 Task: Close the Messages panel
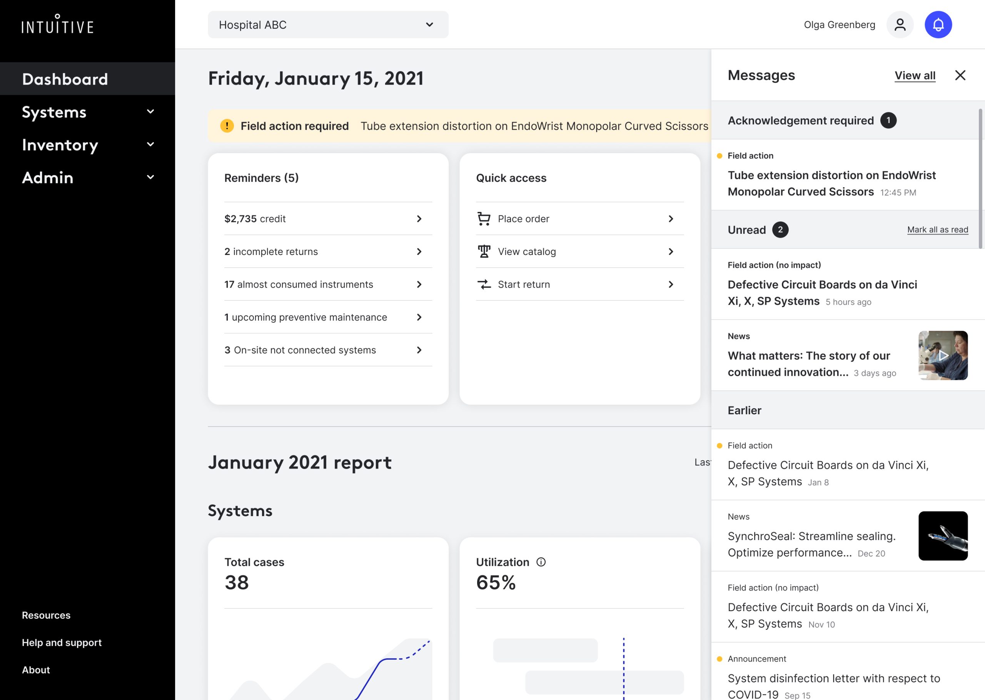(x=960, y=75)
